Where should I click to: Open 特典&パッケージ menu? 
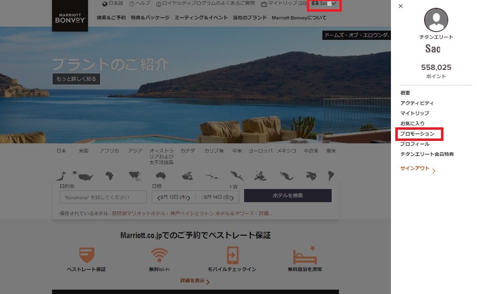(150, 17)
